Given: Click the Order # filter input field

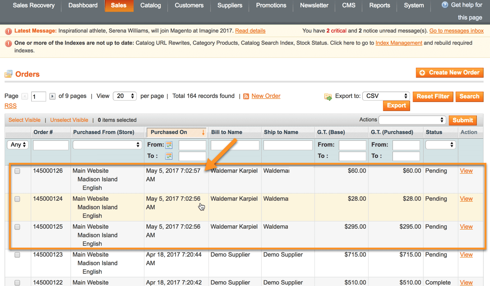Looking at the screenshot, I should click(x=51, y=145).
